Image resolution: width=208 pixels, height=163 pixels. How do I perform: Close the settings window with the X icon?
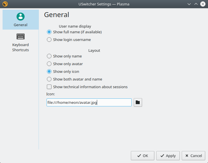point(203,4)
